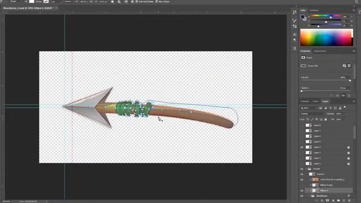The height and width of the screenshot is (203, 361).
Task: Collapse the Frames group
Action: pyautogui.click(x=306, y=169)
